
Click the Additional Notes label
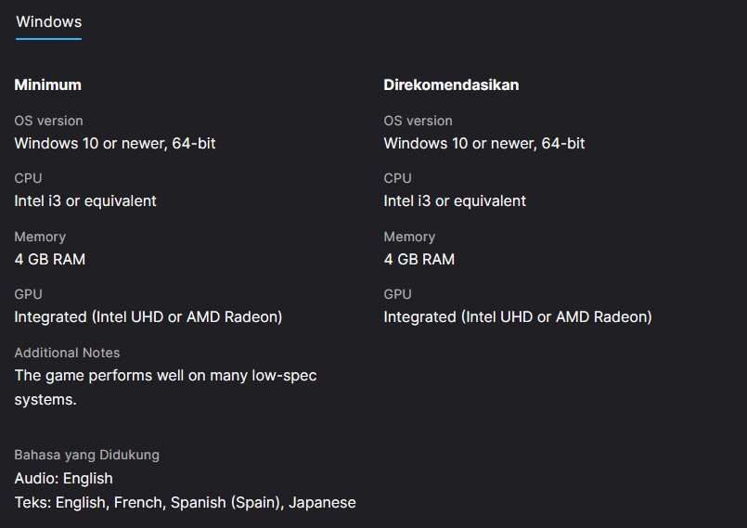tap(67, 353)
